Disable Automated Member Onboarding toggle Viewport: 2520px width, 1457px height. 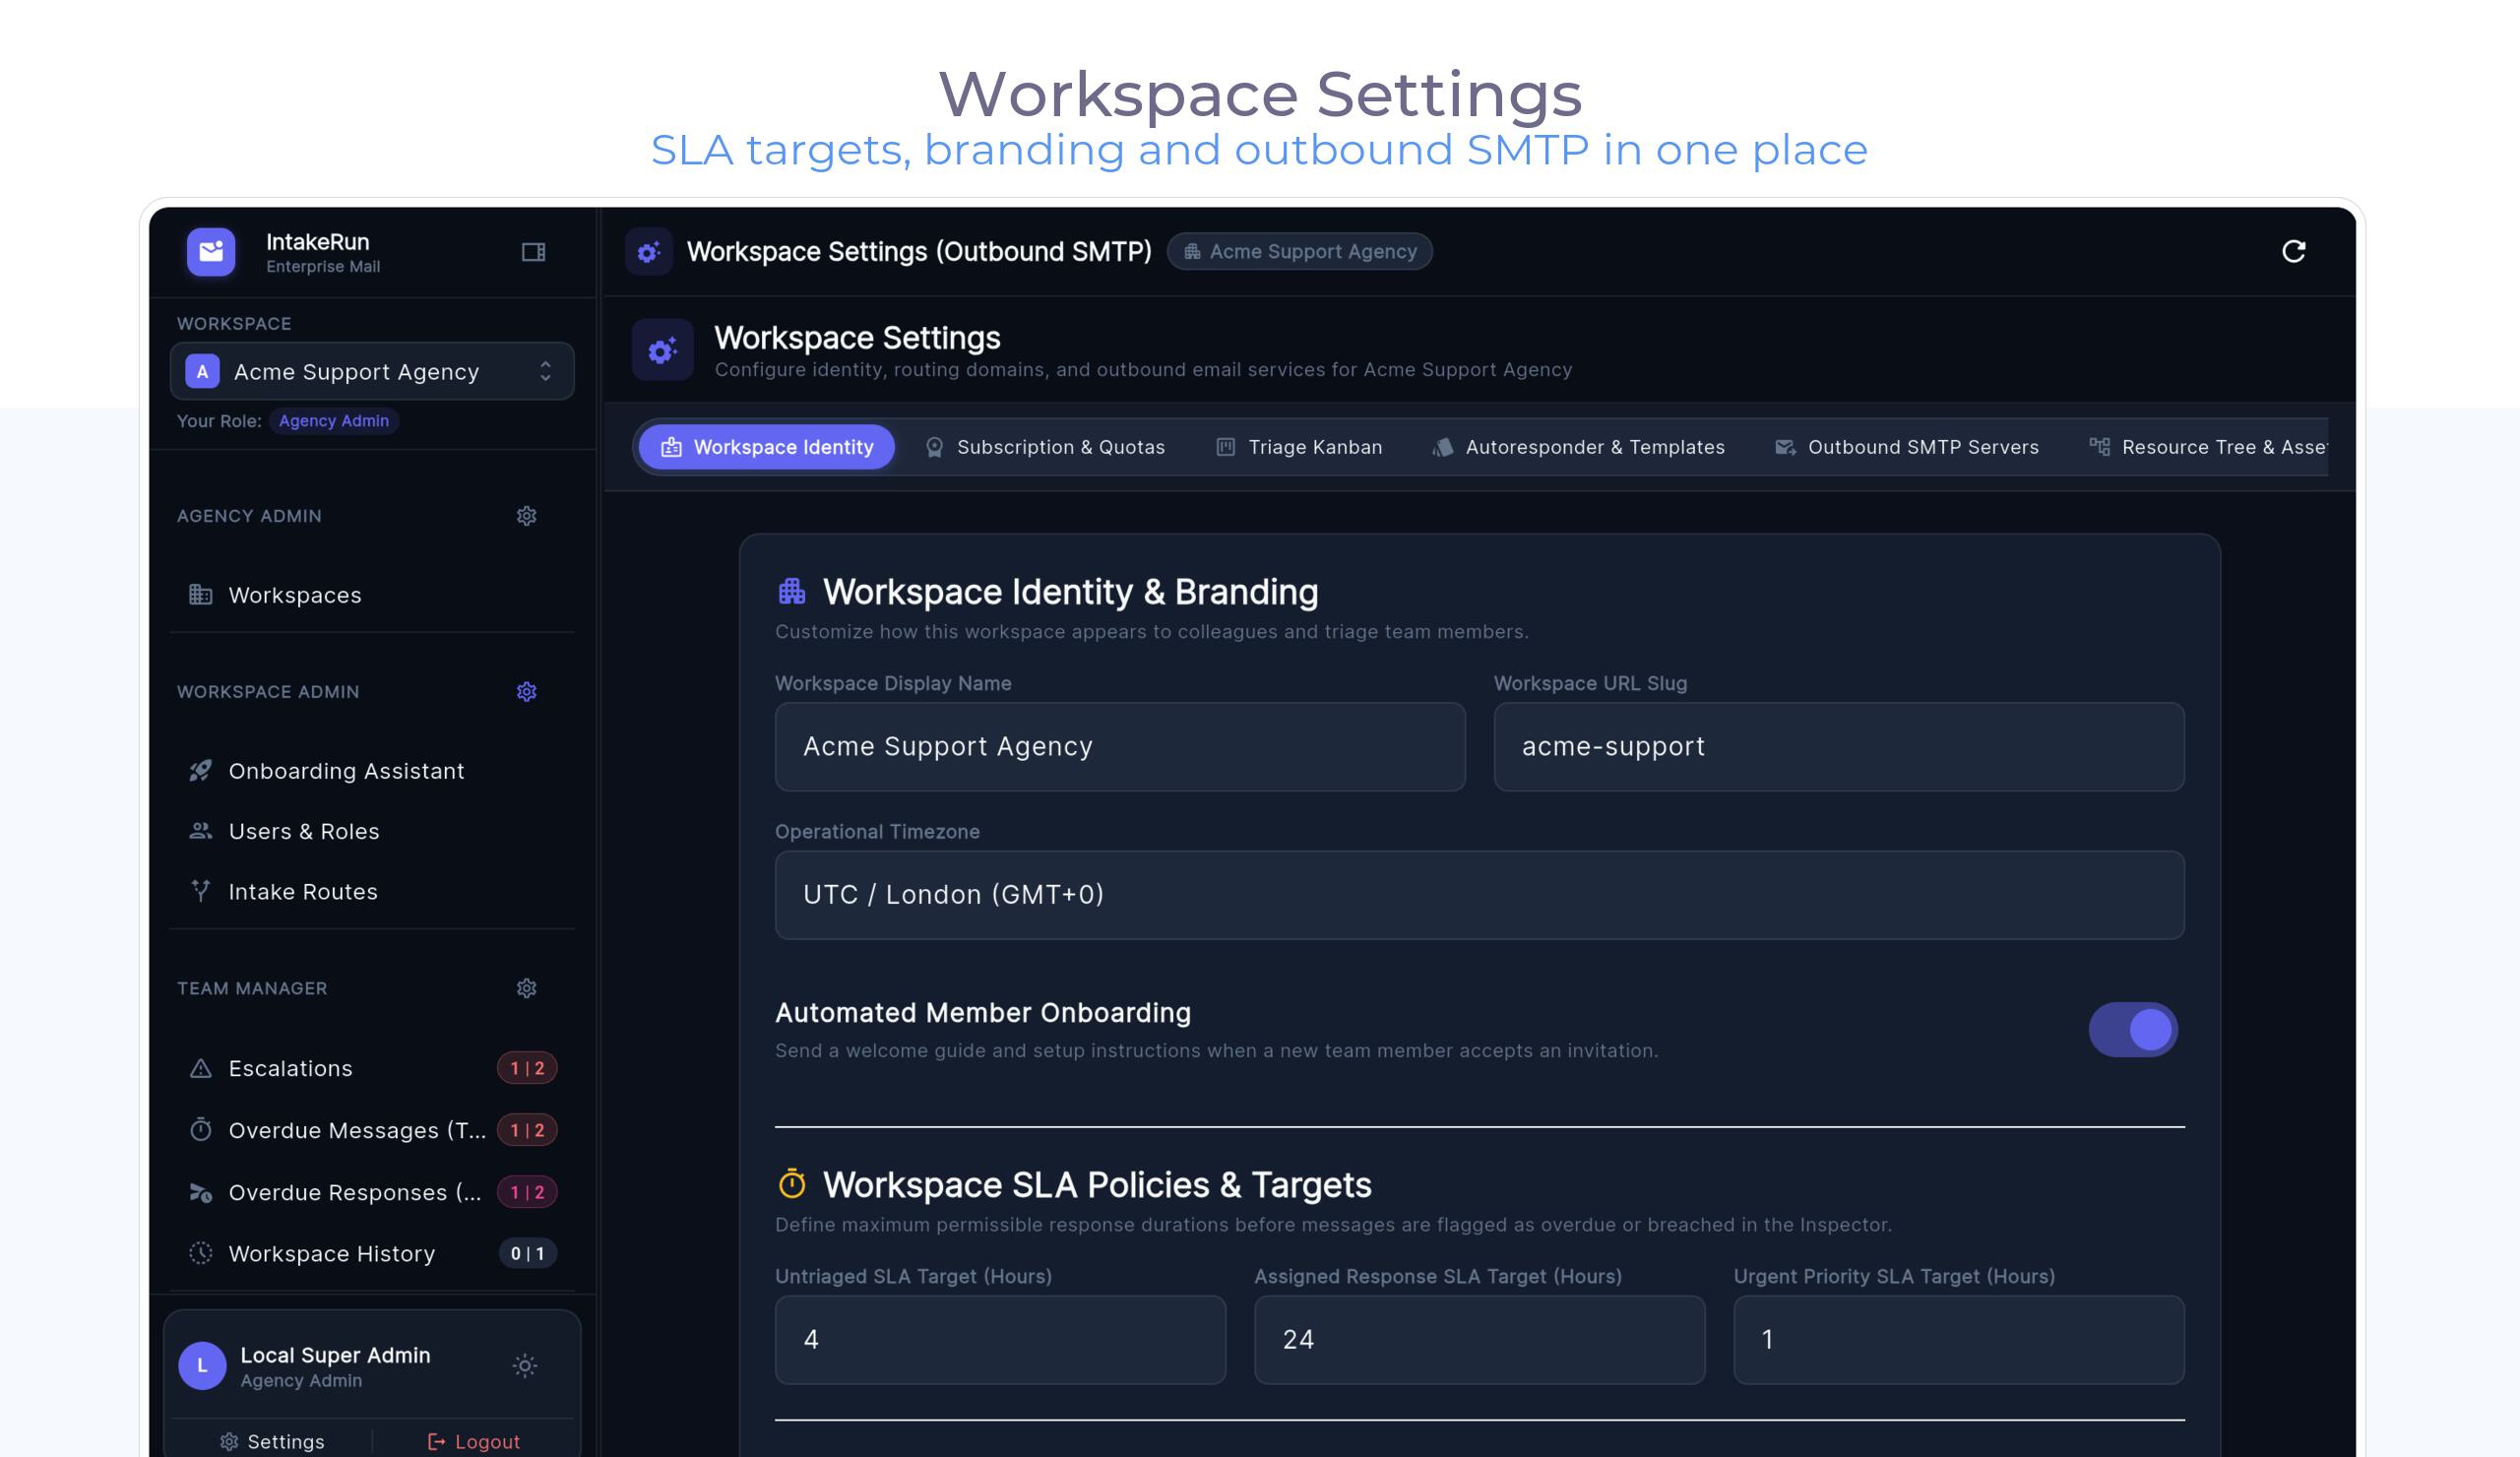[x=2132, y=1029]
